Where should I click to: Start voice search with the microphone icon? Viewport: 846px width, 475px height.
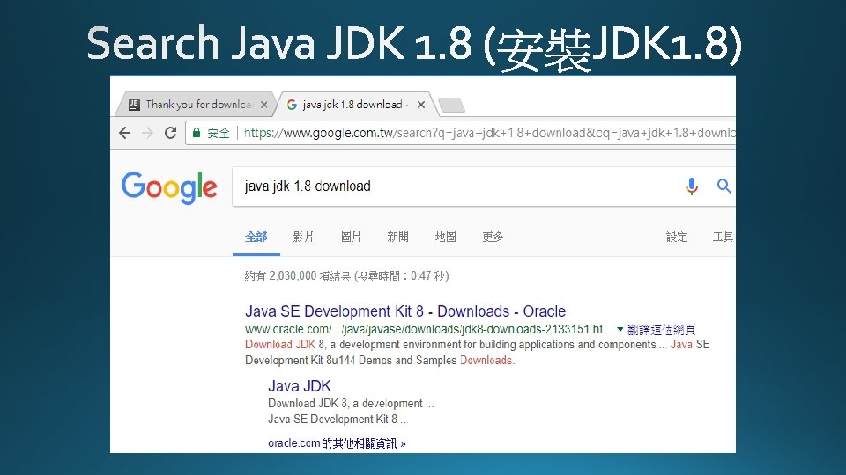point(692,186)
